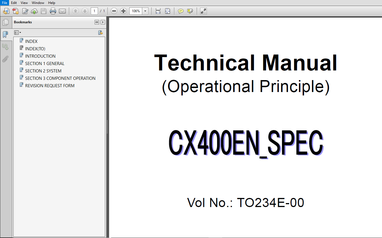Click the 106% zoom value field
The width and height of the screenshot is (382, 238).
point(136,11)
